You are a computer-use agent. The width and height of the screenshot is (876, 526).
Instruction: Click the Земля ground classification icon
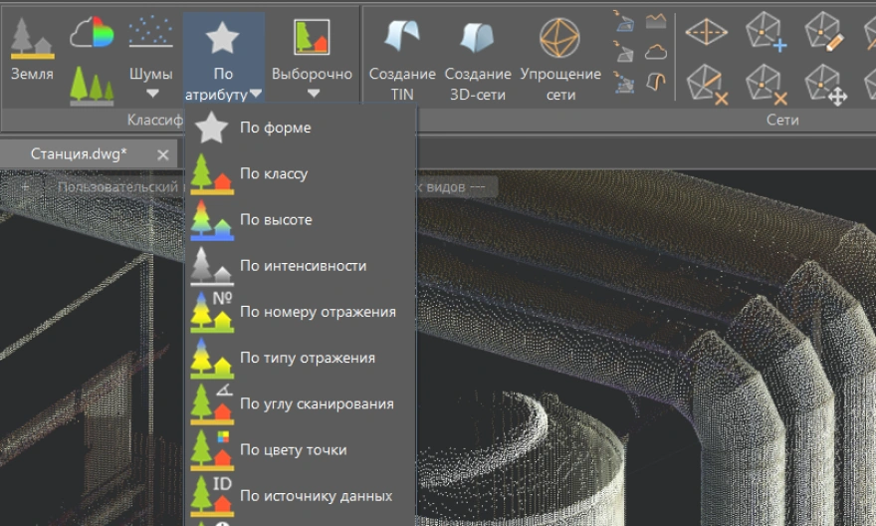click(x=32, y=39)
